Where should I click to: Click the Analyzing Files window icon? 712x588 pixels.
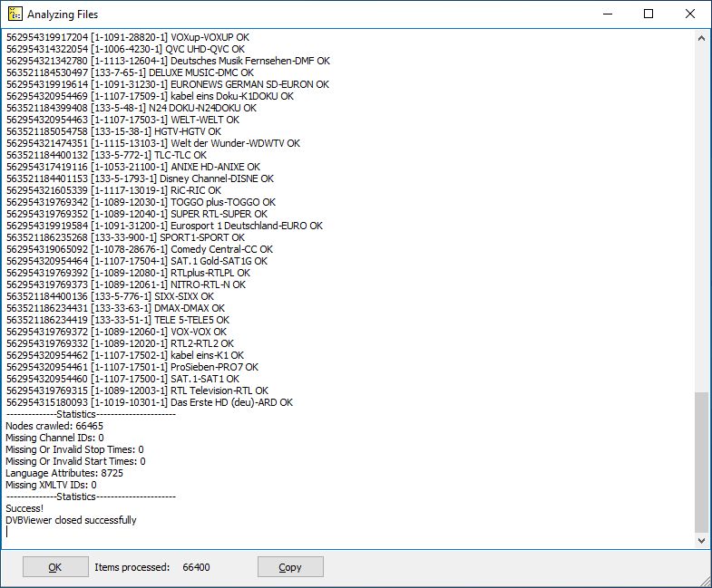[15, 14]
